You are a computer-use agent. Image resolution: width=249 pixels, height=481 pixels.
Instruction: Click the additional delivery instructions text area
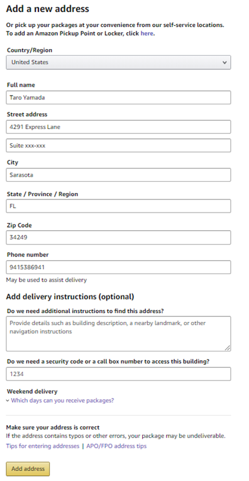point(118,334)
